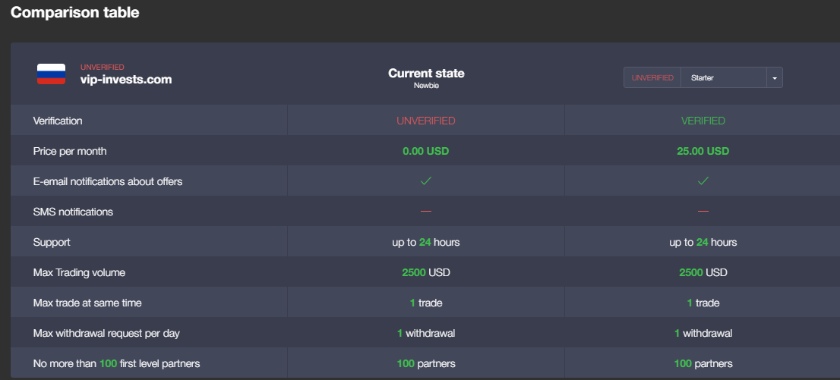
Task: Click the red UNVERIFIED label above the domain
Action: [x=103, y=68]
